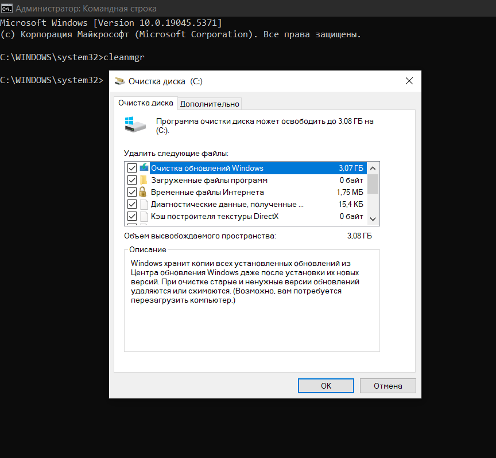Toggle Диагностические данные checkbox

pos(132,205)
